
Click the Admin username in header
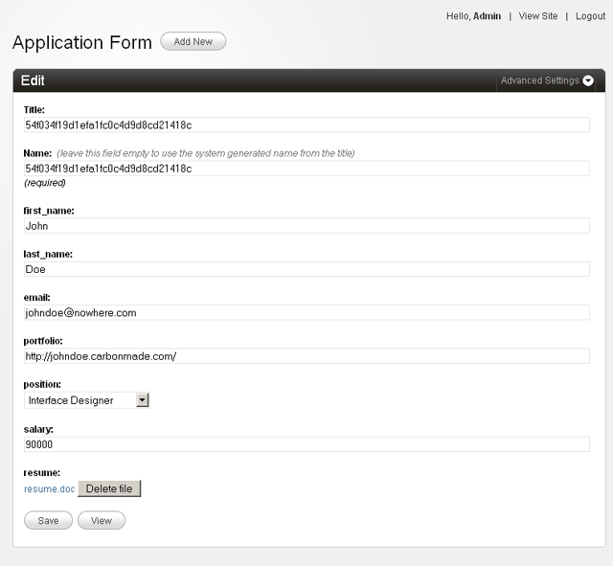click(x=487, y=16)
